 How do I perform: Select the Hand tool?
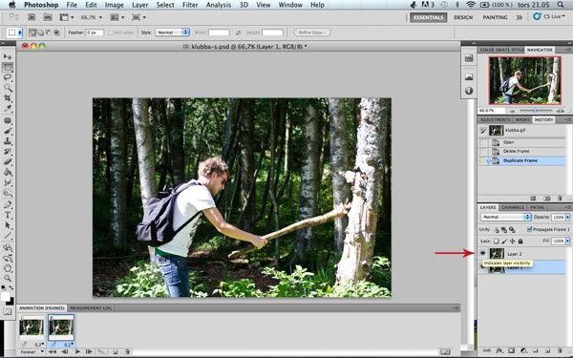(8, 267)
